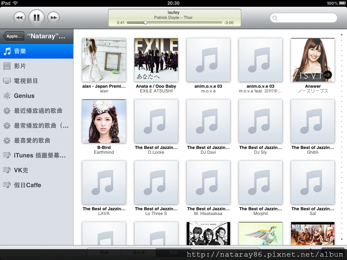Open the alan - Japan Premi... album cover

[x=104, y=60]
